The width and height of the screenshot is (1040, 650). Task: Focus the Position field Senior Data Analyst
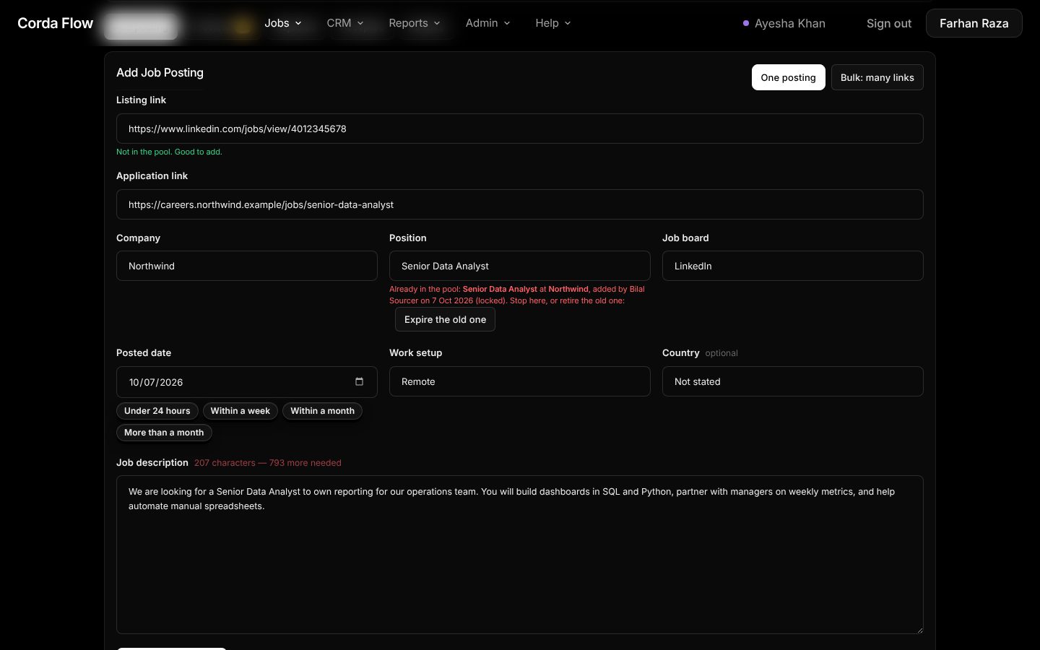(519, 266)
